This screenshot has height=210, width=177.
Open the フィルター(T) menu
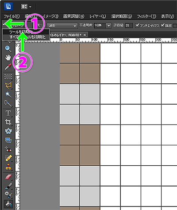(146, 16)
